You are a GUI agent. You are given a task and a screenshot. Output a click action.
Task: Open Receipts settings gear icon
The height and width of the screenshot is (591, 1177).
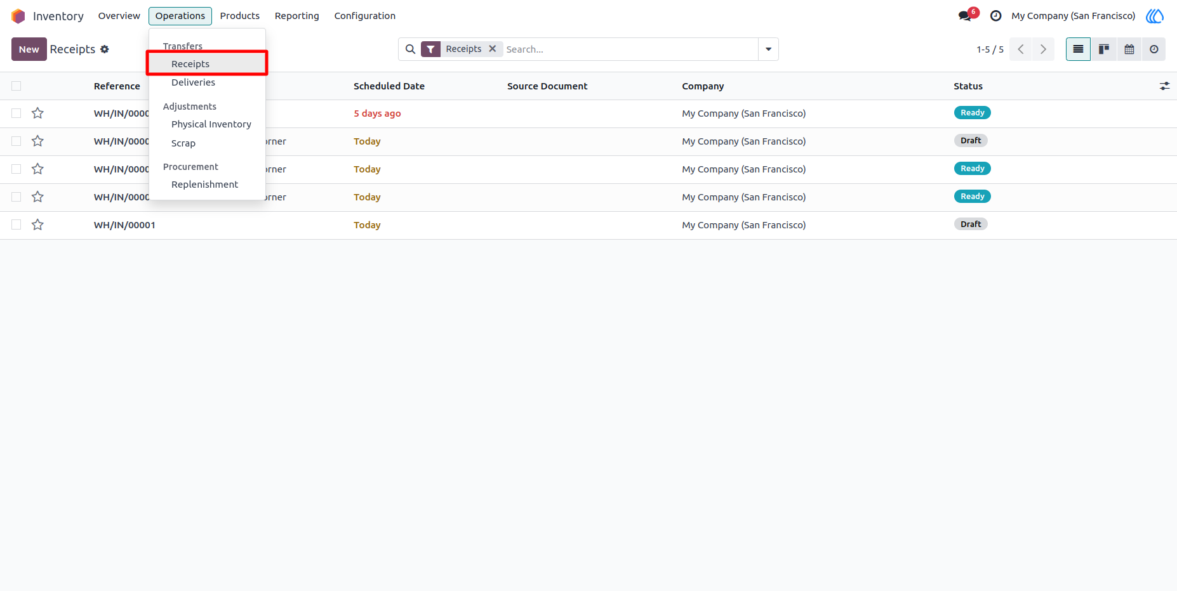[x=105, y=49]
